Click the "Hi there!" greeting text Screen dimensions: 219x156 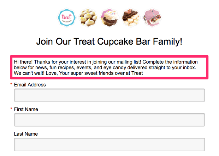click(x=23, y=62)
